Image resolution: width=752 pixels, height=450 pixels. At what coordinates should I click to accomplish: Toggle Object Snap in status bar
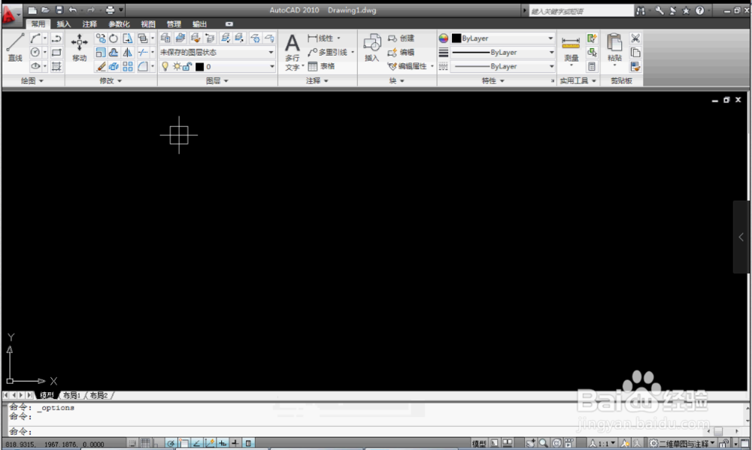(x=184, y=443)
